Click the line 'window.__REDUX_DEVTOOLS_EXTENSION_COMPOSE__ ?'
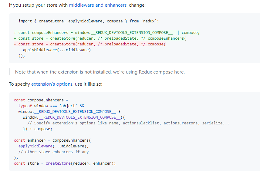 (x=69, y=112)
